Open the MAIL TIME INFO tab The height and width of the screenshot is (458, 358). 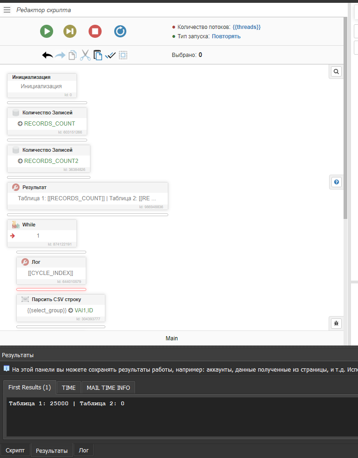(x=108, y=388)
